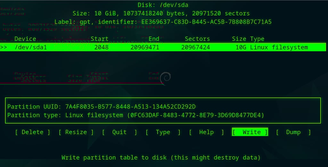328x167 pixels.
Task: Open the partition Type selector
Action: coord(163,132)
